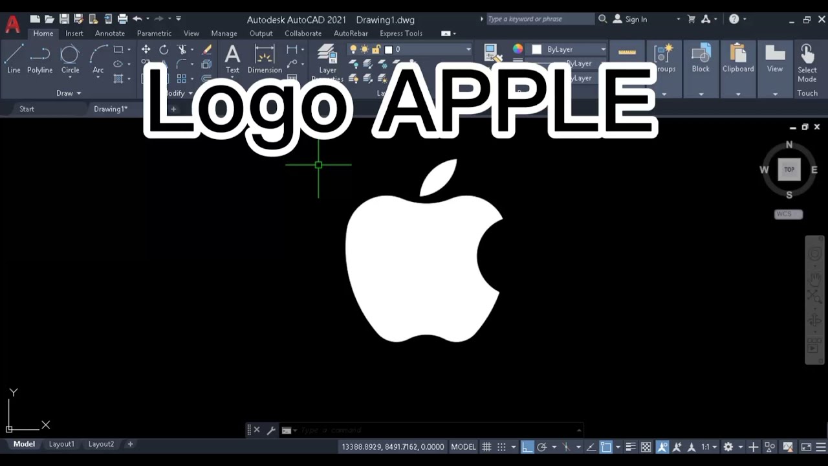Click the Move tool icon
Screen dimensions: 828x466
[146, 49]
